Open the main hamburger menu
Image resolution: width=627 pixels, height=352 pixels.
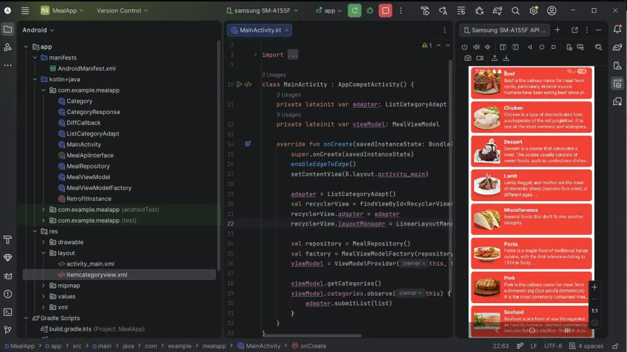click(x=25, y=11)
